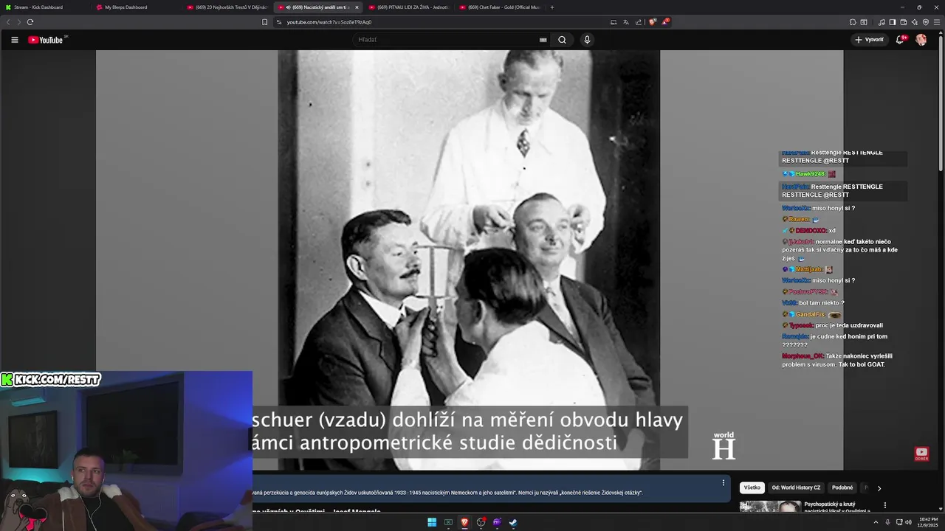Open a new browser tab with plus
Screen dimensions: 945x531
point(551,7)
